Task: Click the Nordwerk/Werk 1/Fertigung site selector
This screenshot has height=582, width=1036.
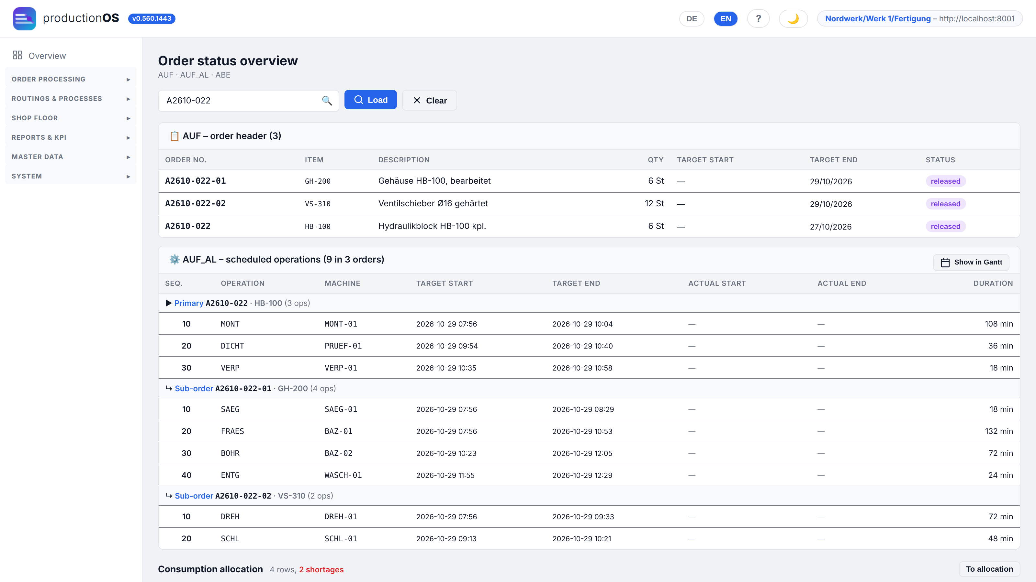Action: pos(920,18)
